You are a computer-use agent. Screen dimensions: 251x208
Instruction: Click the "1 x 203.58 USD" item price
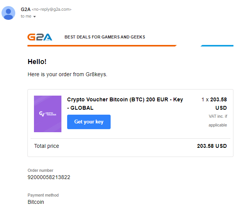coord(214,104)
